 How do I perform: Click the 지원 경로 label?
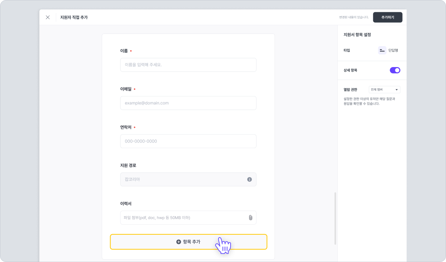click(128, 165)
